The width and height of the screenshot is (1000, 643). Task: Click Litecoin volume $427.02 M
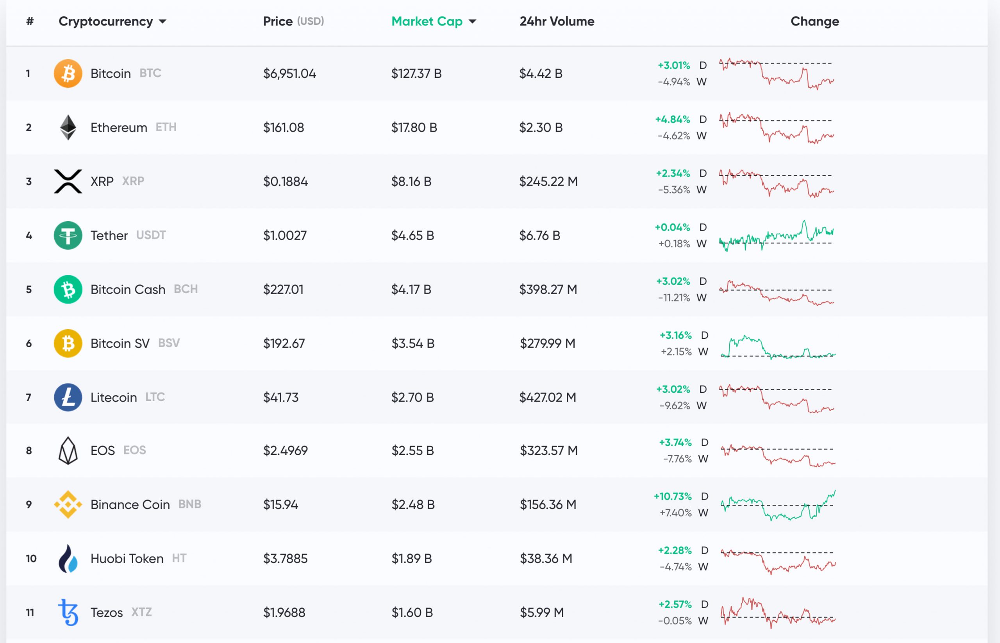coord(548,397)
